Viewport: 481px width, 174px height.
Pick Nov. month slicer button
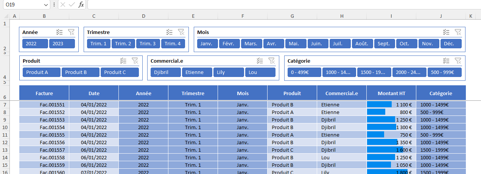(x=429, y=44)
